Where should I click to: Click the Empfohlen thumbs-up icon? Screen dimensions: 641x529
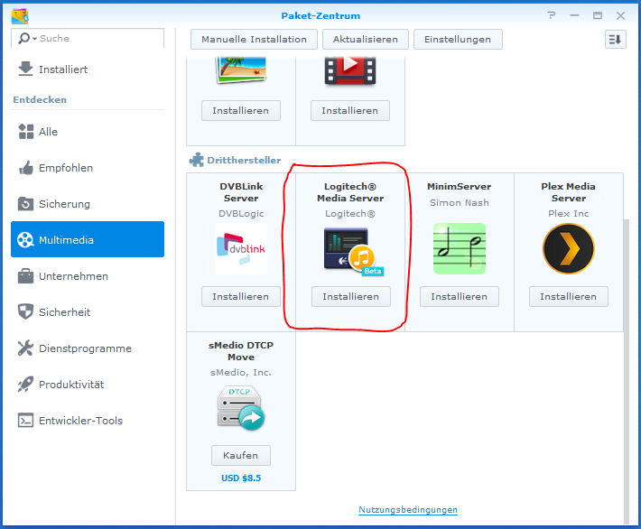pos(26,168)
